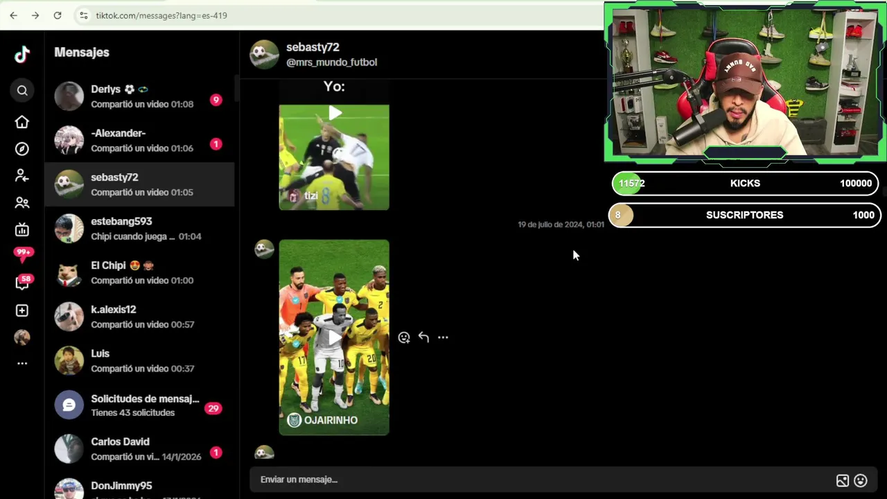887x499 pixels.
Task: Click the site information icon in address bar
Action: point(83,15)
